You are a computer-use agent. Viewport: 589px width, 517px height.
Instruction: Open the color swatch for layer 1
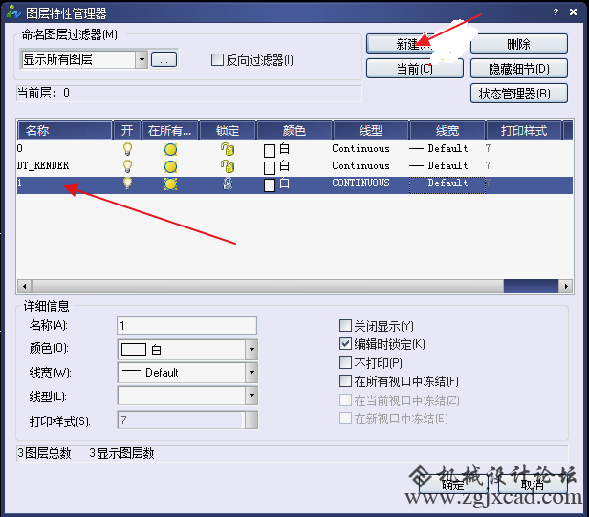pos(270,185)
